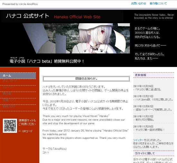This screenshot has height=163, width=177.
Task: Click the ハナコ 公式サイト site title
Action: click(28, 16)
